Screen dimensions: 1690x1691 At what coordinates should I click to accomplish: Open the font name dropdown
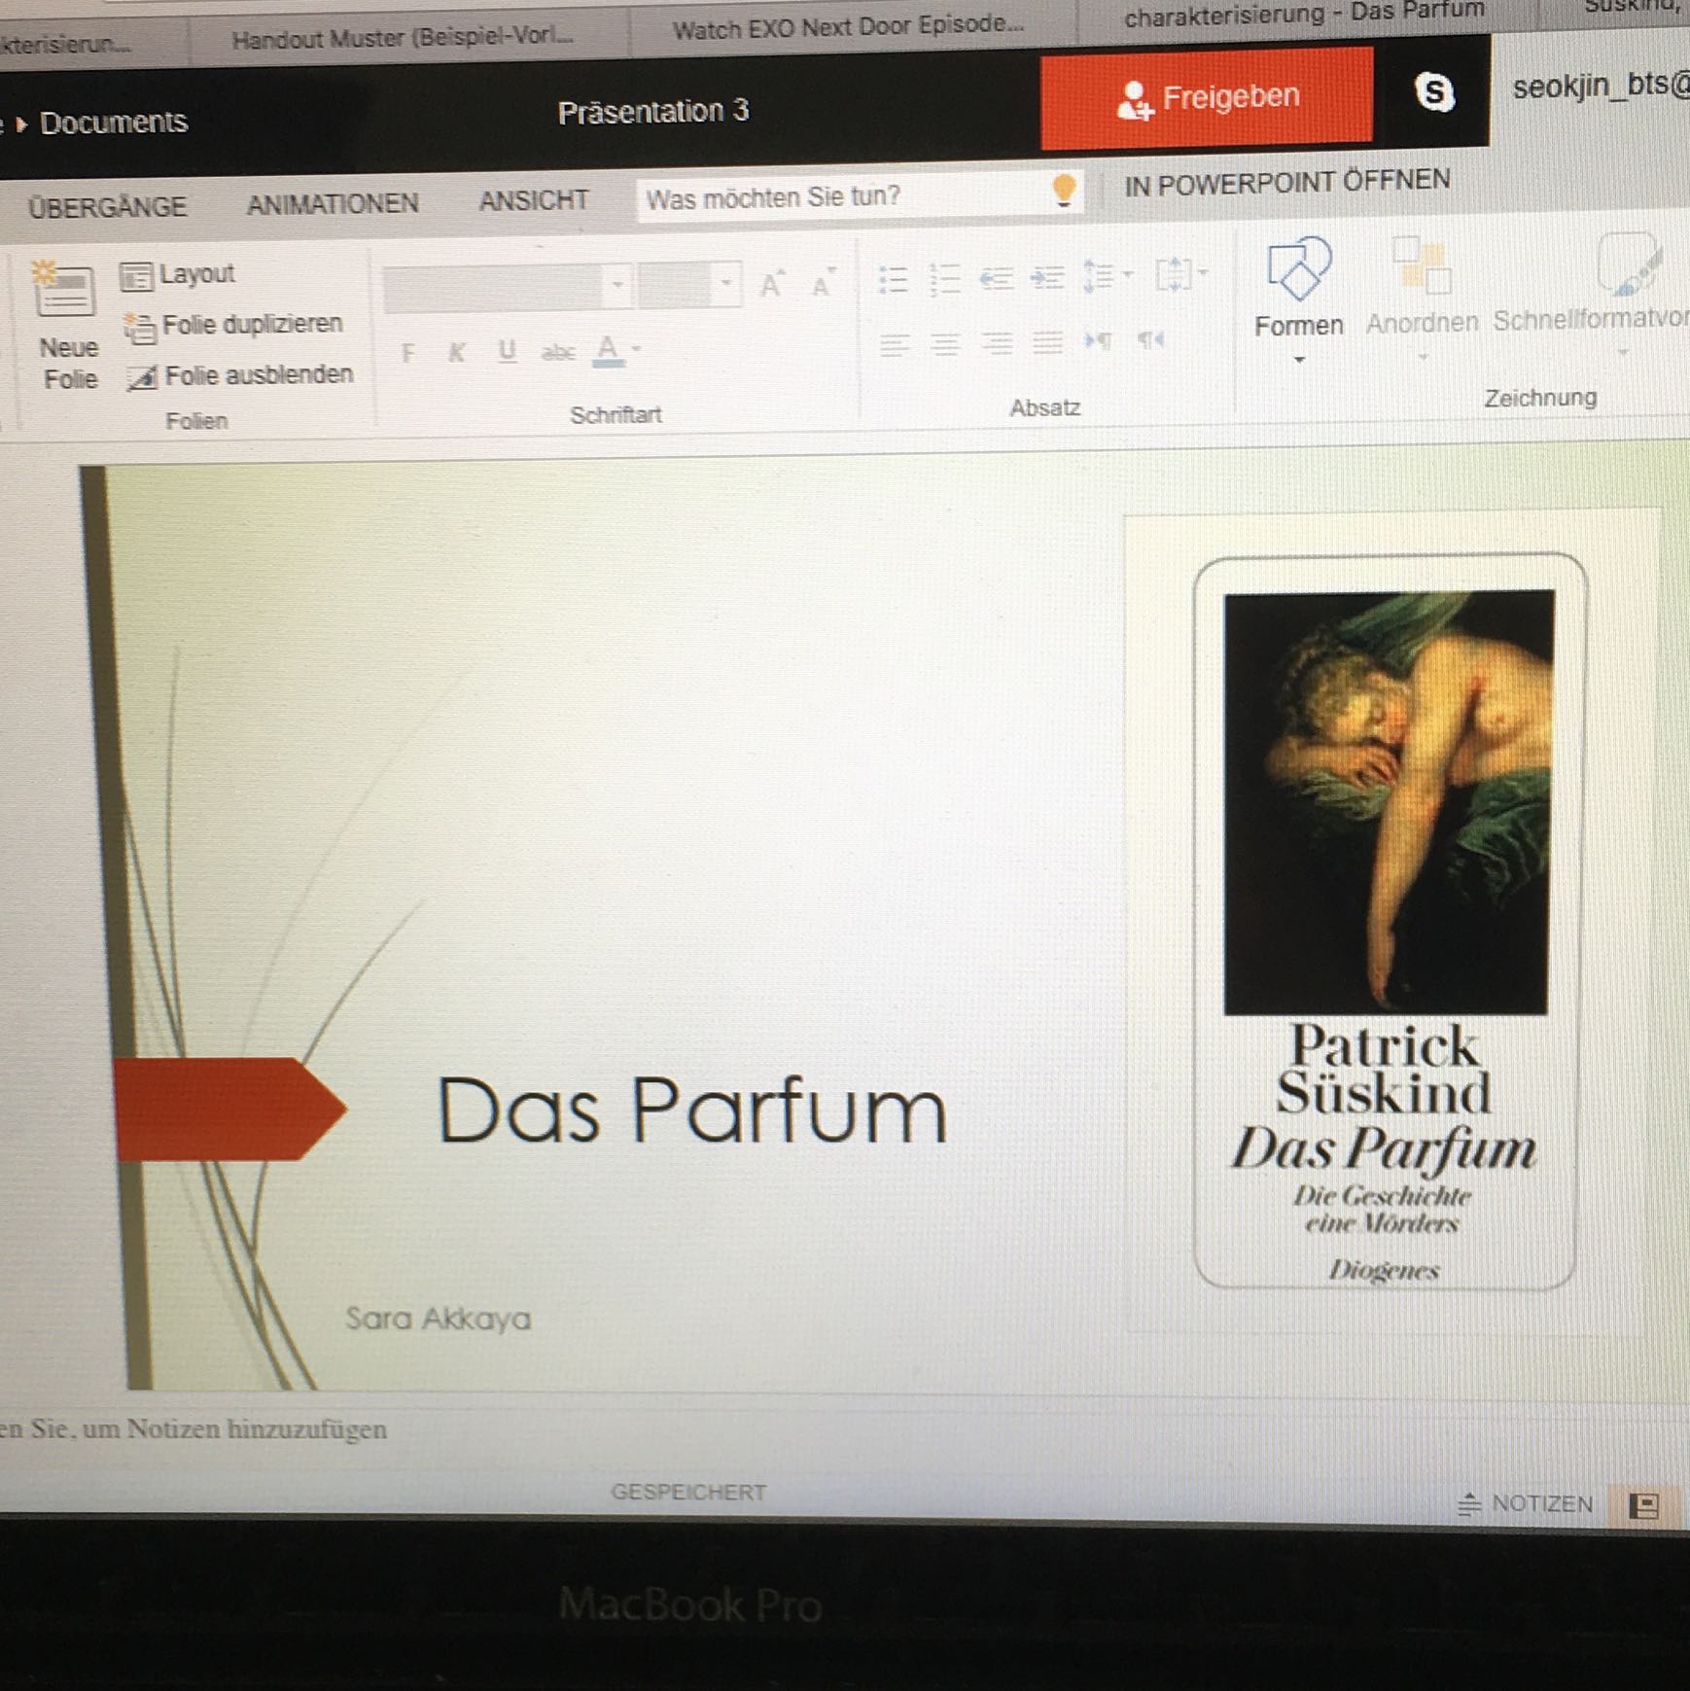click(x=617, y=286)
